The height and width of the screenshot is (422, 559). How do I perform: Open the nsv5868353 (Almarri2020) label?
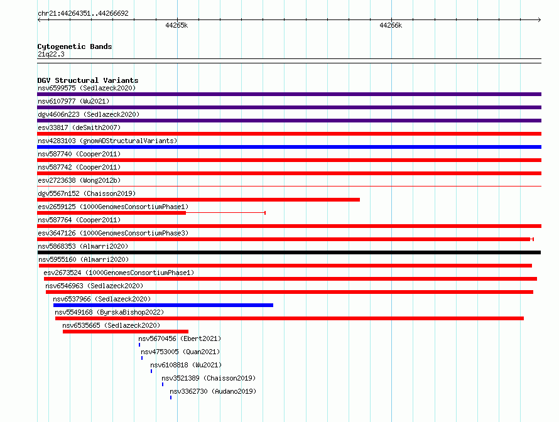(x=83, y=246)
